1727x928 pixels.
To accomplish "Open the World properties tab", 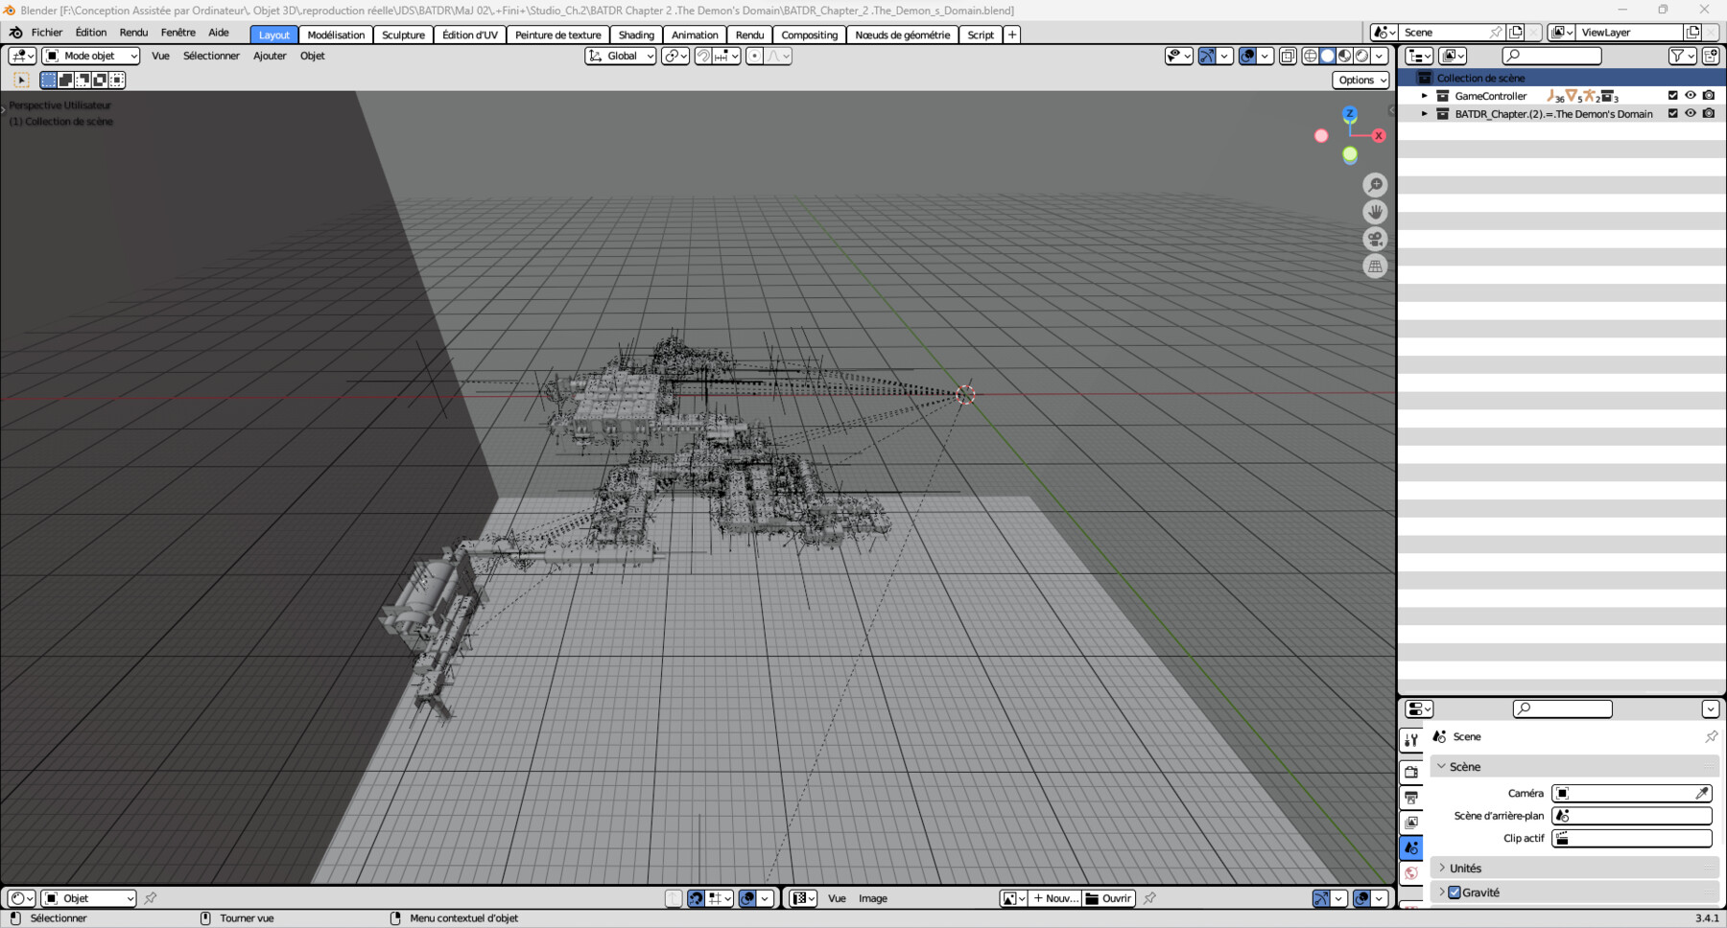I will (x=1411, y=872).
